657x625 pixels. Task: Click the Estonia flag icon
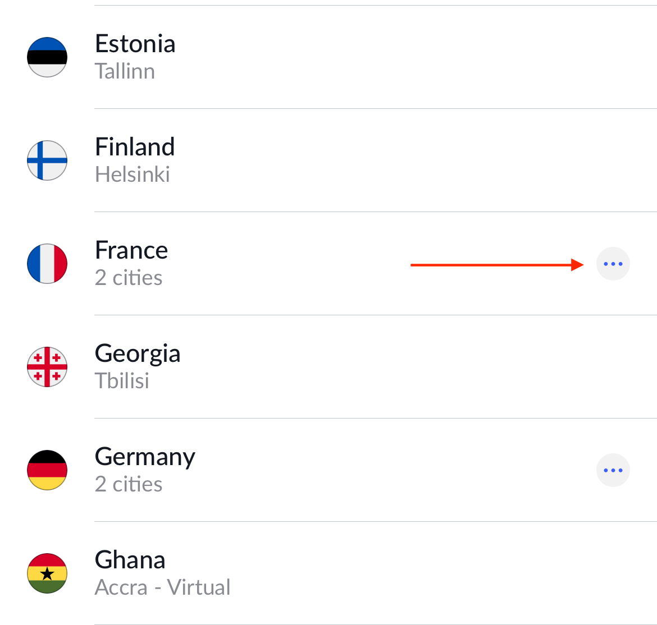click(47, 57)
